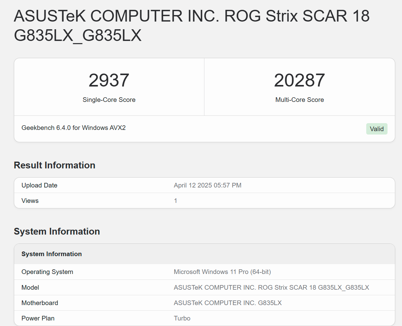The height and width of the screenshot is (326, 402).
Task: Click the Turbo power plan value
Action: 182,318
